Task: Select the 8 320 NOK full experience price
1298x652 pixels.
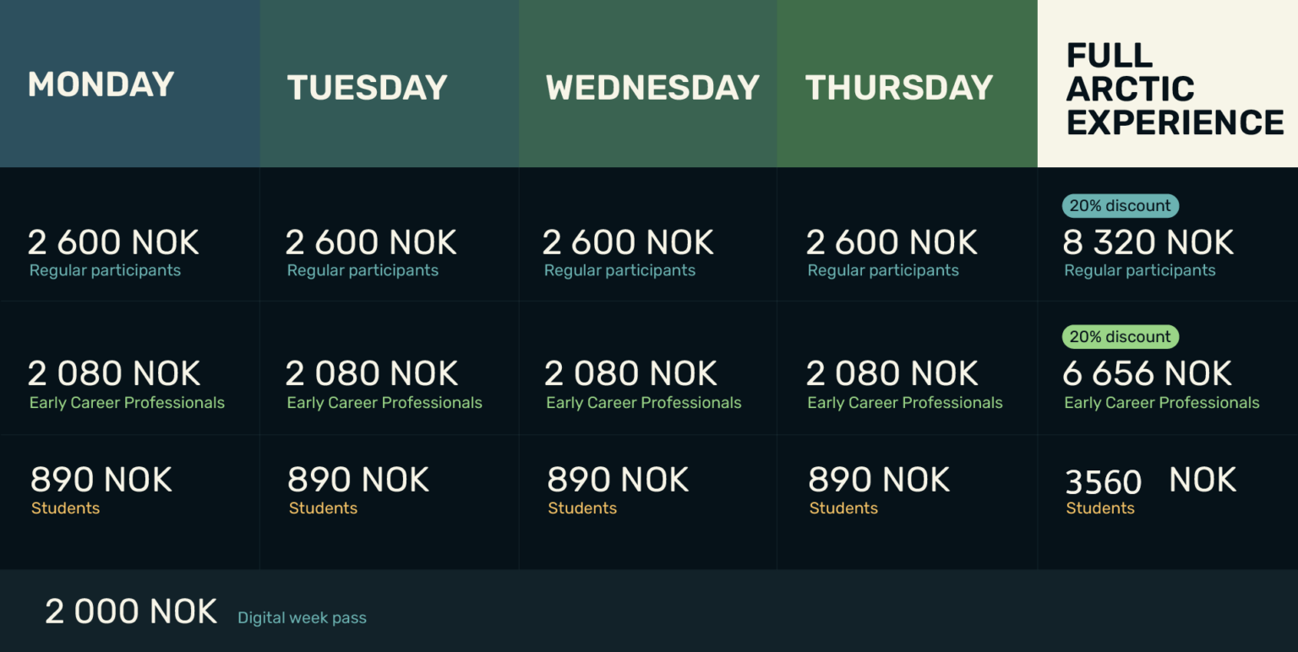Action: (x=1148, y=243)
